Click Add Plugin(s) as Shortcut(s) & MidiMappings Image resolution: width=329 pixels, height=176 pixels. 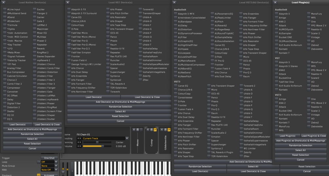tap(301, 141)
